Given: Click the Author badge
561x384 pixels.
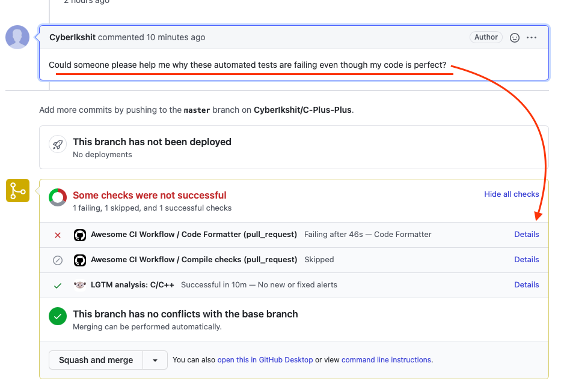Looking at the screenshot, I should point(486,37).
